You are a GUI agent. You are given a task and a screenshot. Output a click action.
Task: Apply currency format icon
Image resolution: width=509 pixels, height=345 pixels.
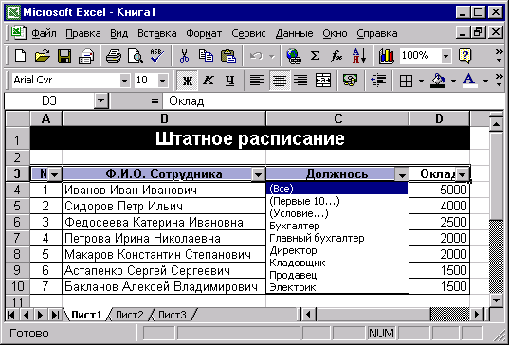350,81
